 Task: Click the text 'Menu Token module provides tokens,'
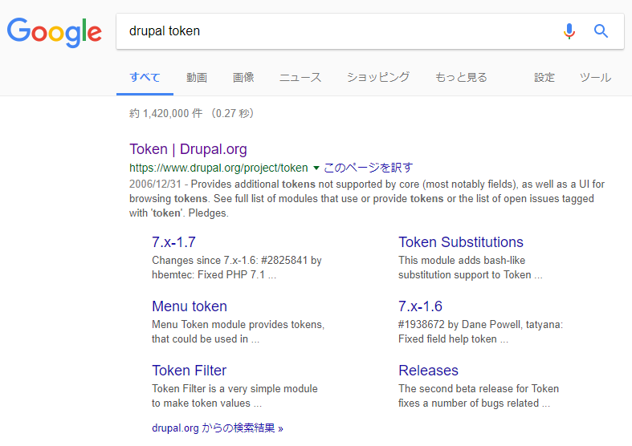239,324
